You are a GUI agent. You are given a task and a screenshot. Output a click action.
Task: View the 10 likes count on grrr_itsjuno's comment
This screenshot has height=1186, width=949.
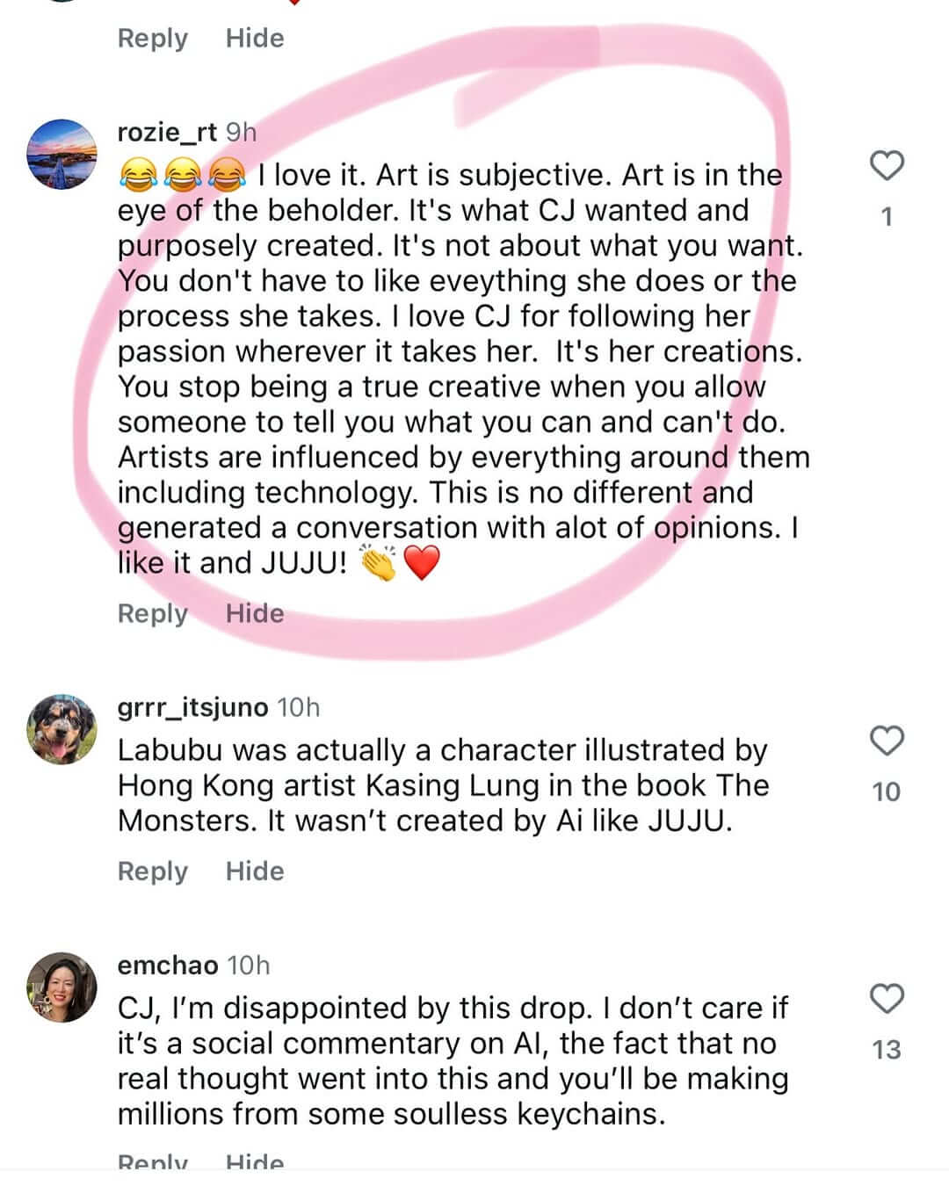click(887, 792)
